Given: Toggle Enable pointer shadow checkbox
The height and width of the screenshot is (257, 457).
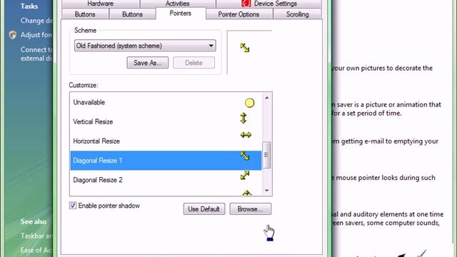Looking at the screenshot, I should pyautogui.click(x=73, y=206).
